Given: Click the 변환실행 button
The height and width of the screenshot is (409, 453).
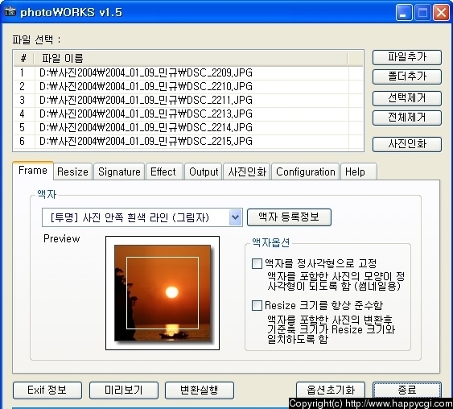Looking at the screenshot, I should 200,390.
